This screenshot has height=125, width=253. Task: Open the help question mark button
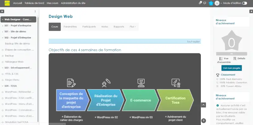click(x=204, y=121)
